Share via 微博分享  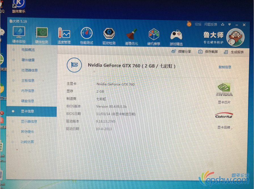click(181, 51)
